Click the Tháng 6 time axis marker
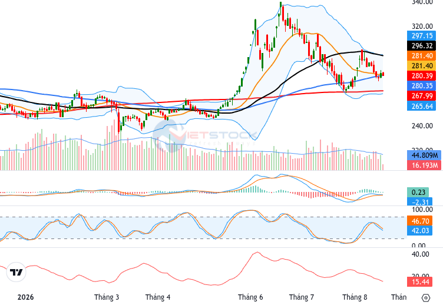The image size is (443, 305). pyautogui.click(x=250, y=297)
